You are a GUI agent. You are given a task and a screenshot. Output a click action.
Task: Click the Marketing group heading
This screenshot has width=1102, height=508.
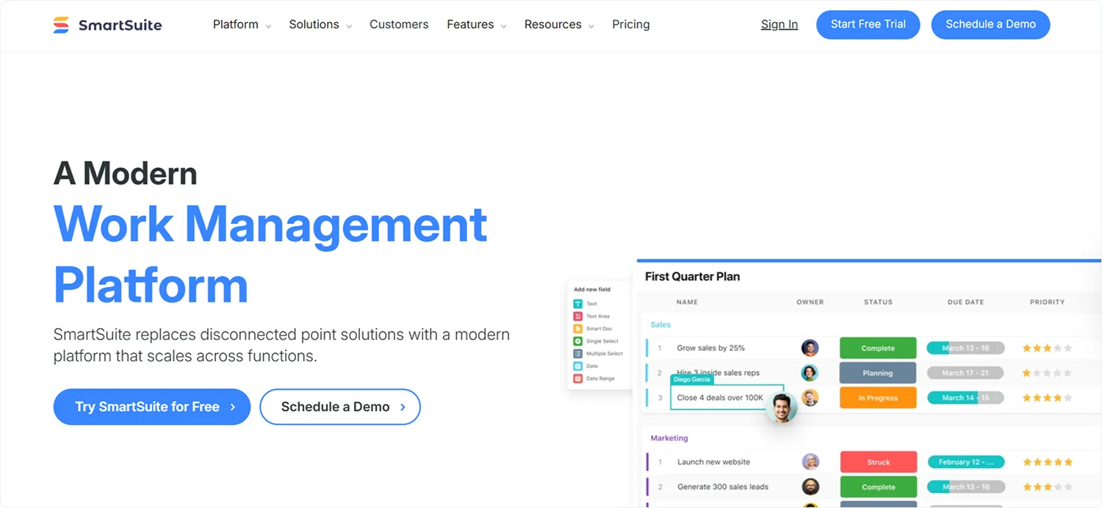click(669, 438)
